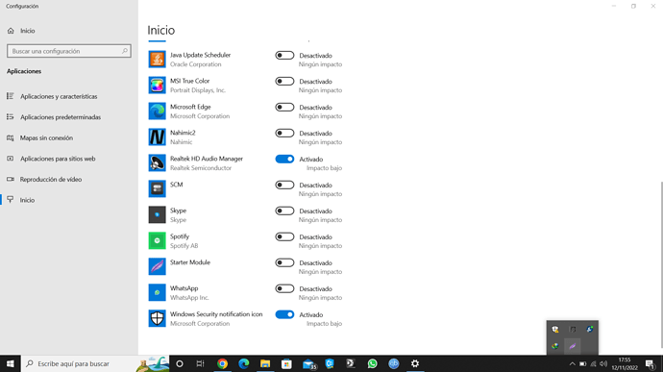Click the Buscar una configuración search field

69,51
